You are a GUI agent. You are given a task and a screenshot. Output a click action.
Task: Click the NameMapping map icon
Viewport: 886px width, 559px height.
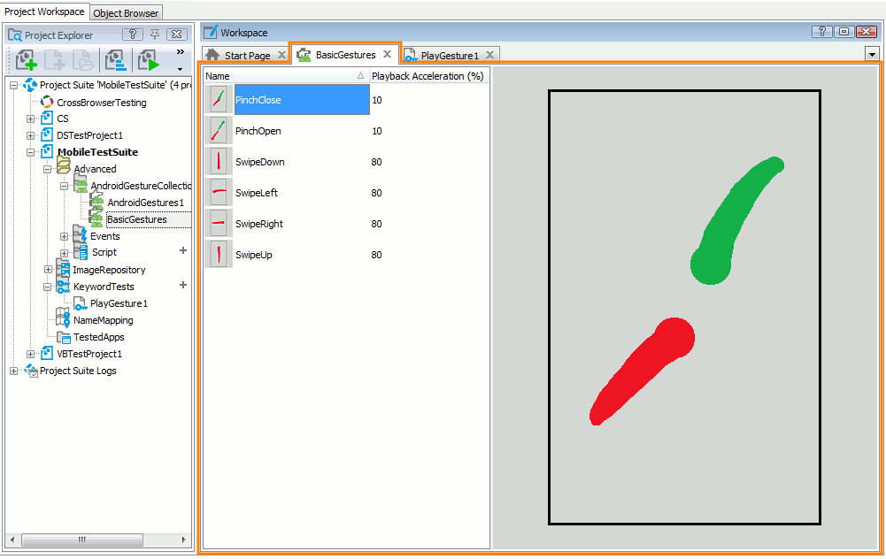[x=63, y=318]
